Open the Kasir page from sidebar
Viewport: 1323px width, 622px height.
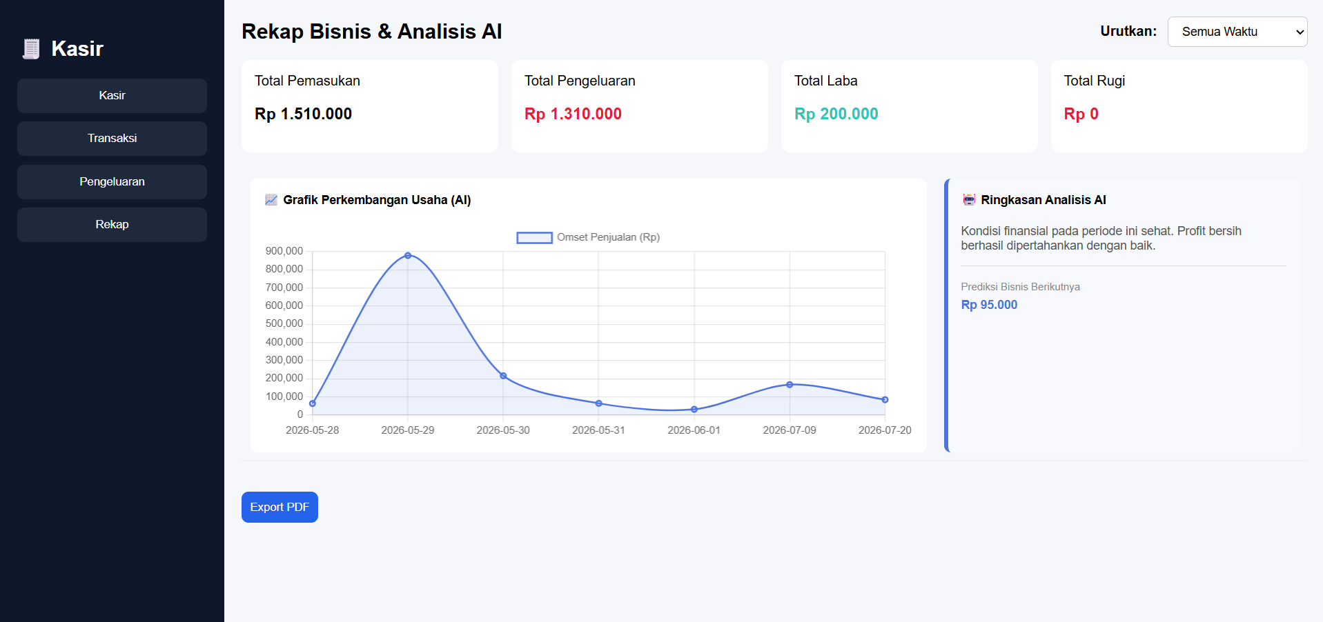112,96
